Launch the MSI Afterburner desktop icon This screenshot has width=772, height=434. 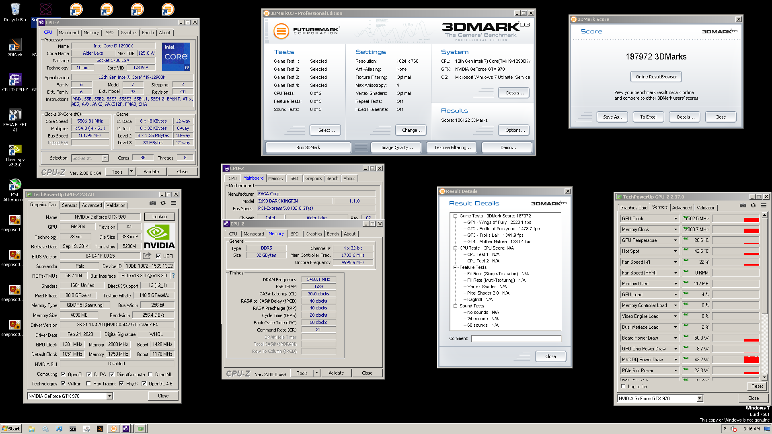(x=15, y=190)
